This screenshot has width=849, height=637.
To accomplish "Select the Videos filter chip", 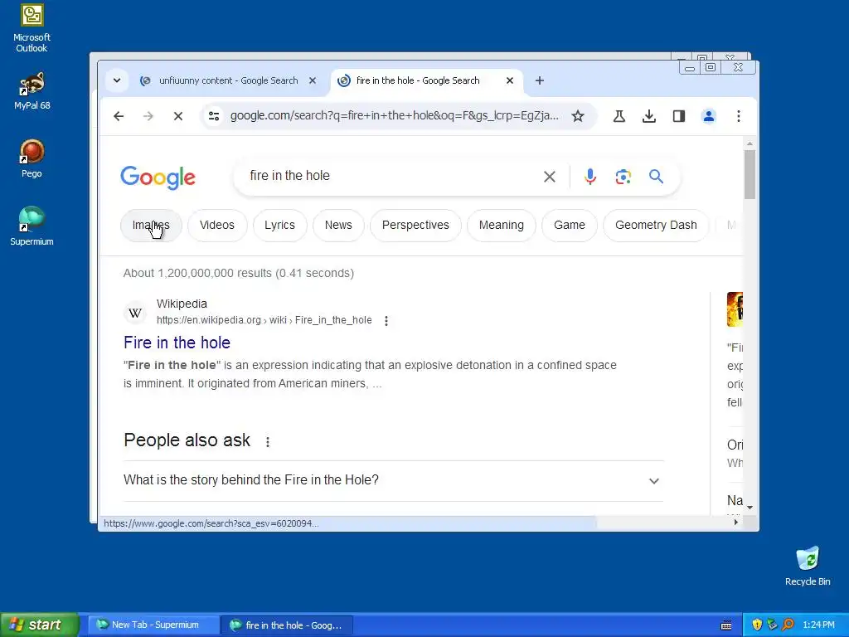I will click(x=216, y=225).
